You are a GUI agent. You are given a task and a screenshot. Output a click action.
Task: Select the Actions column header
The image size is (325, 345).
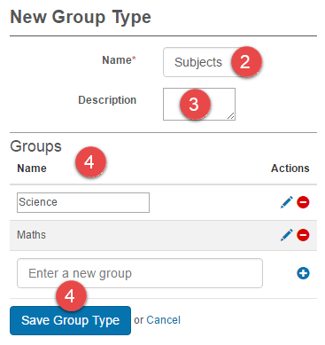[290, 169]
